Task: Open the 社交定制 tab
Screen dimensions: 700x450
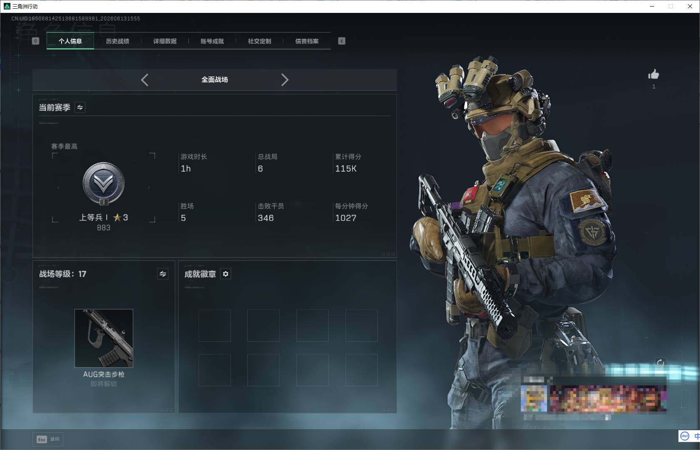Action: point(259,41)
